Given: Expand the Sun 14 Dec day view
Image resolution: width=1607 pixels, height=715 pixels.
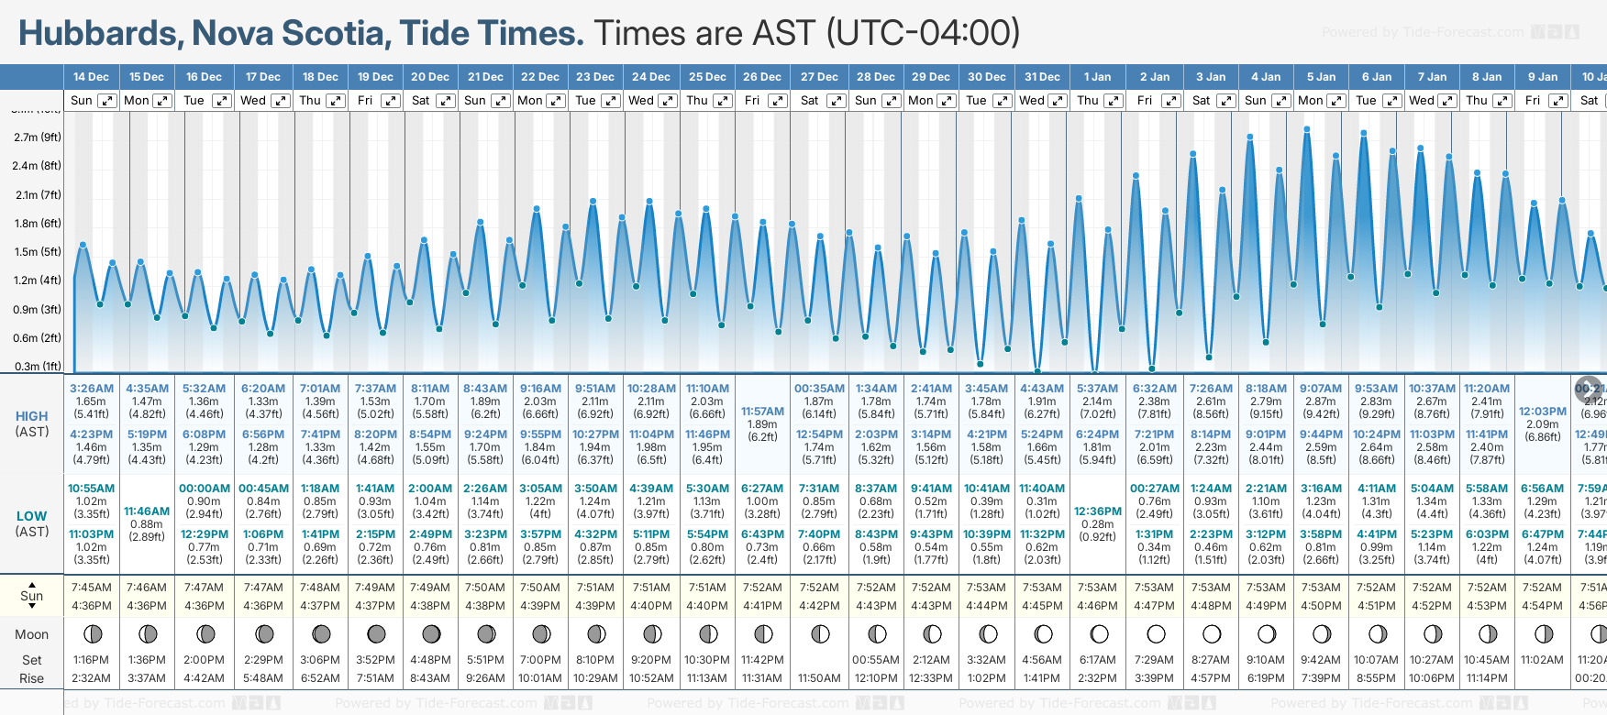Looking at the screenshot, I should (107, 101).
